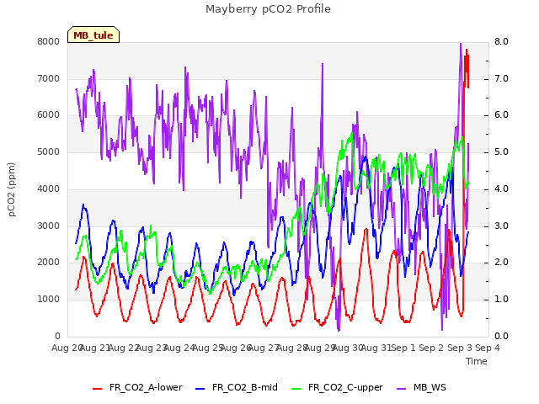This screenshot has width=539, height=404.
Task: Toggle FR_CO2_B-mid legend entry
Action: tap(237, 387)
